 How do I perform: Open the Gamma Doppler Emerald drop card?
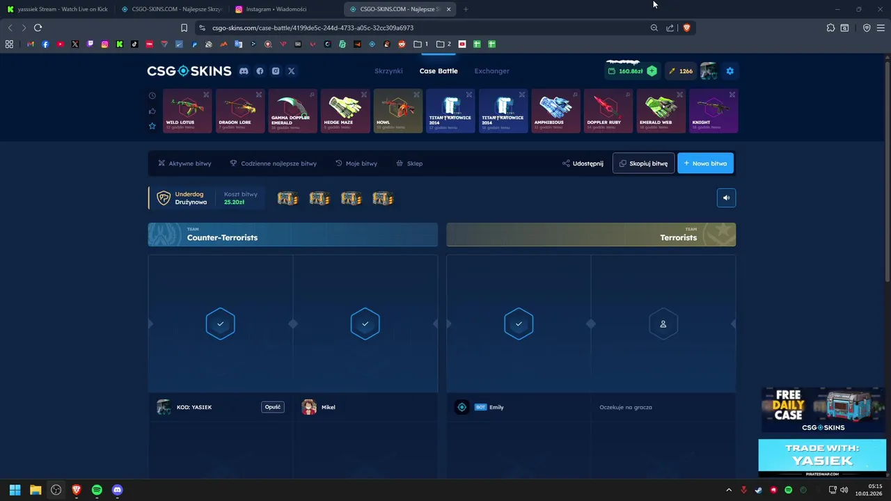pos(292,111)
